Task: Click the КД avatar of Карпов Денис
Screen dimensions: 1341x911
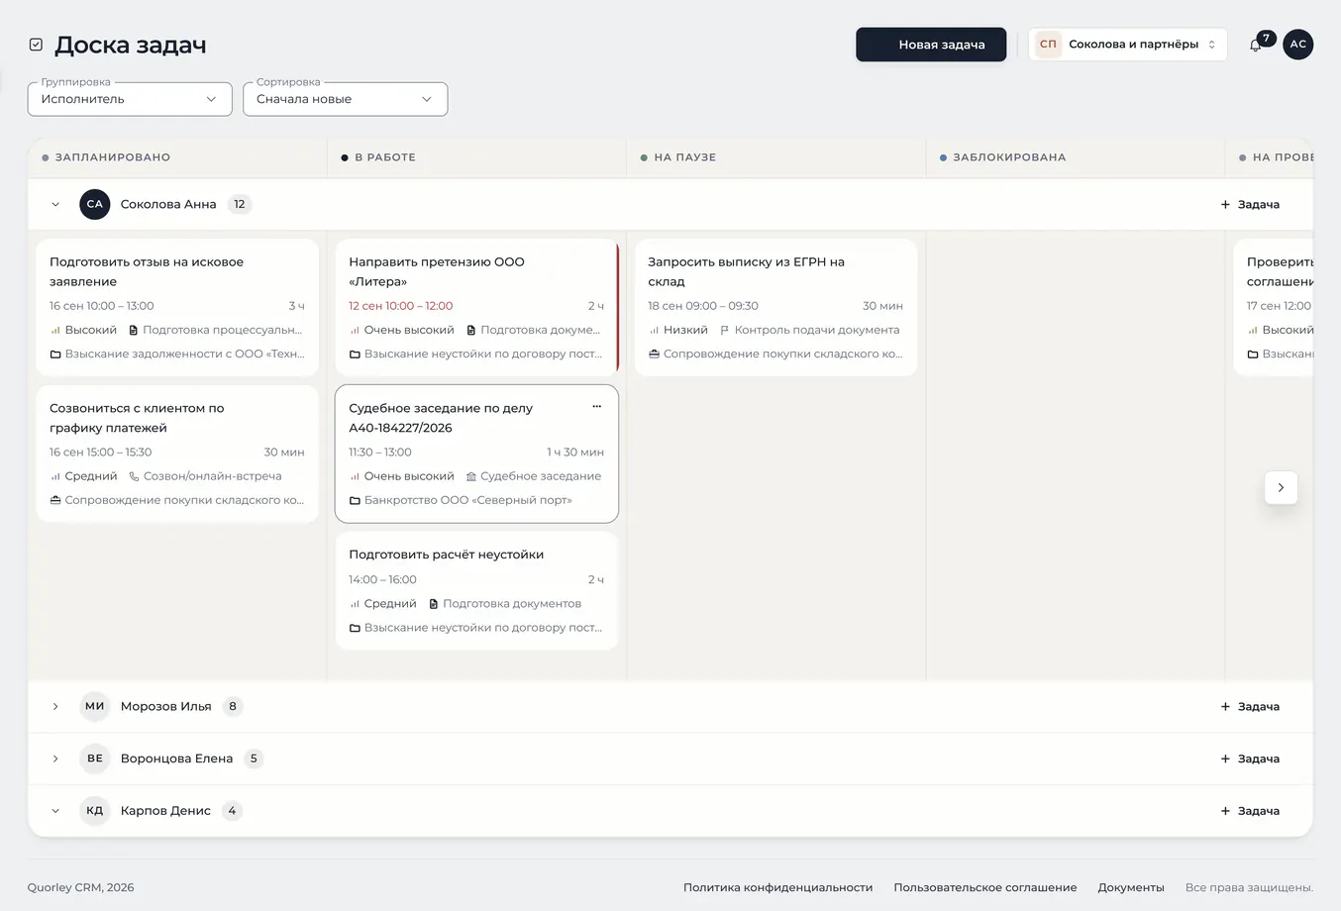Action: pos(95,810)
